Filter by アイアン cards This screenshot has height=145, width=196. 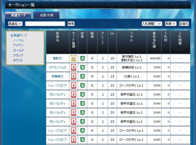18,45
